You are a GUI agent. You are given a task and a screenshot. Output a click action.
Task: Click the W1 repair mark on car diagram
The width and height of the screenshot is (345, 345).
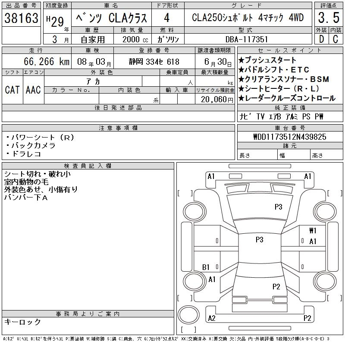pyautogui.click(x=313, y=231)
